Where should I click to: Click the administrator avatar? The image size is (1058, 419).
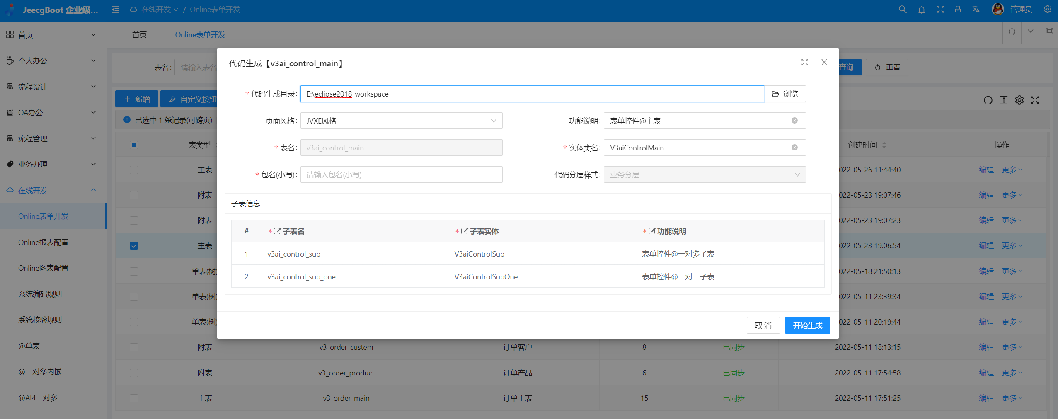[998, 9]
